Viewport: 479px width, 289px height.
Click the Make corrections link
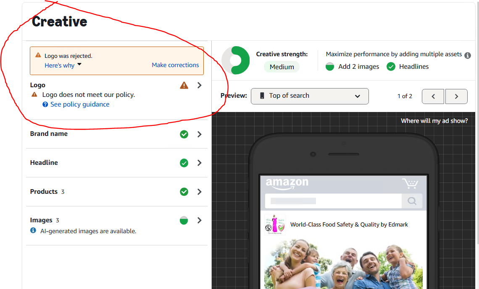pyautogui.click(x=175, y=65)
